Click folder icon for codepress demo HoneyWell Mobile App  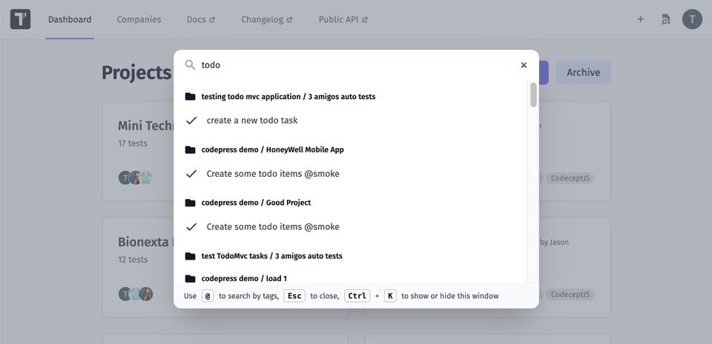[x=191, y=149]
